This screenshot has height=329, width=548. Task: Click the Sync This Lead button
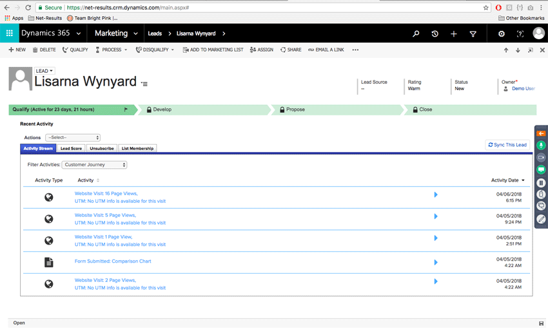pyautogui.click(x=507, y=145)
